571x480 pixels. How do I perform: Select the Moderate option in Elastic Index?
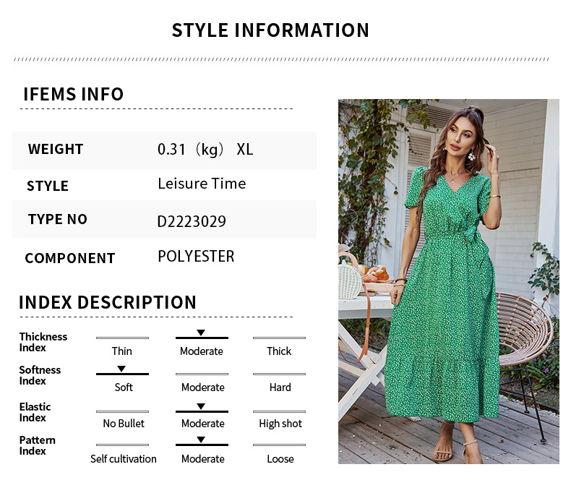coord(203,423)
